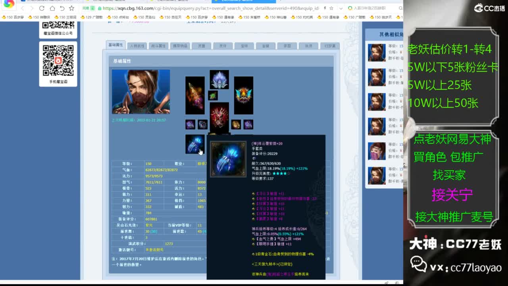Image resolution: width=508 pixels, height=286 pixels.
Task: Click the 演武积分 value 1273
Action: [169, 244]
